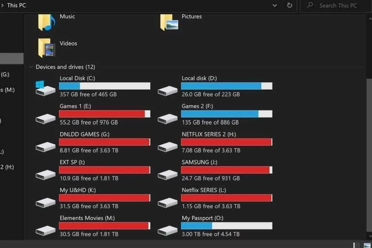This screenshot has width=372, height=248.
Task: Click the My U&HD (K:) name
Action: coord(78,190)
